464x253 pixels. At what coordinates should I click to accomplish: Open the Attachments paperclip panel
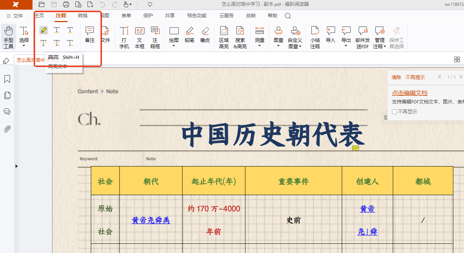click(7, 129)
